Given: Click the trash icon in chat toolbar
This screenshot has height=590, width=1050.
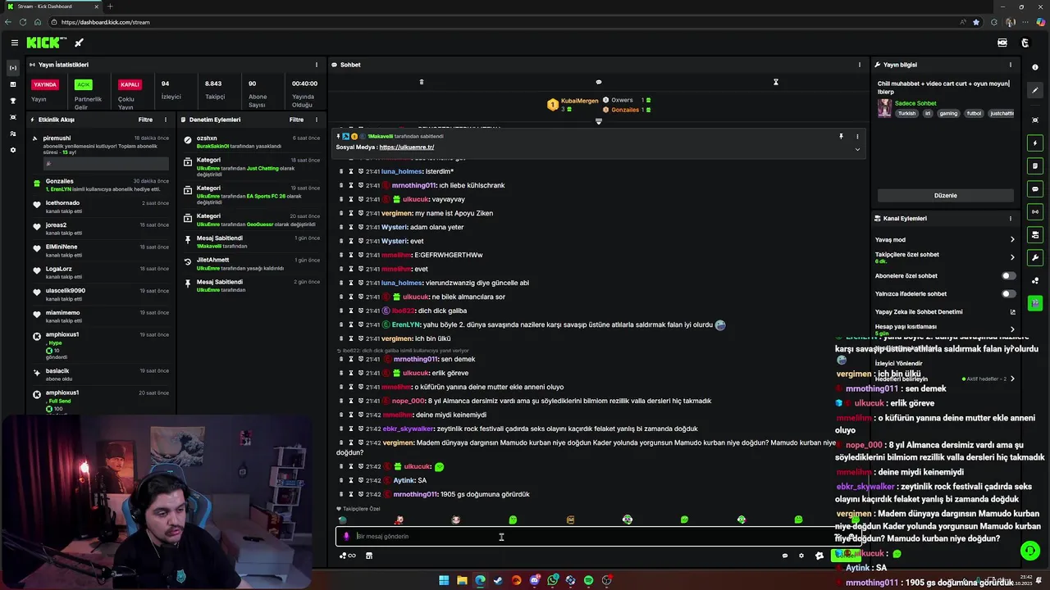Looking at the screenshot, I should pos(422,82).
